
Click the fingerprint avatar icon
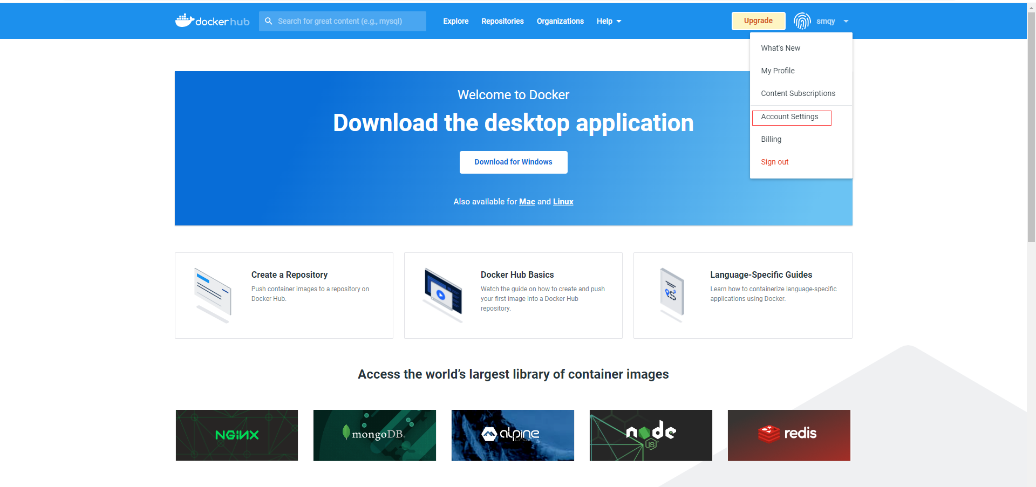pos(802,21)
